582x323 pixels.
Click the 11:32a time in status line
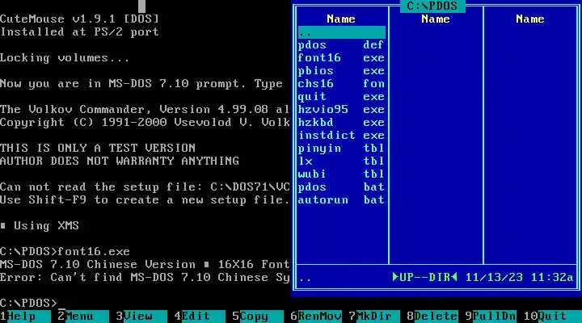[x=552, y=278]
